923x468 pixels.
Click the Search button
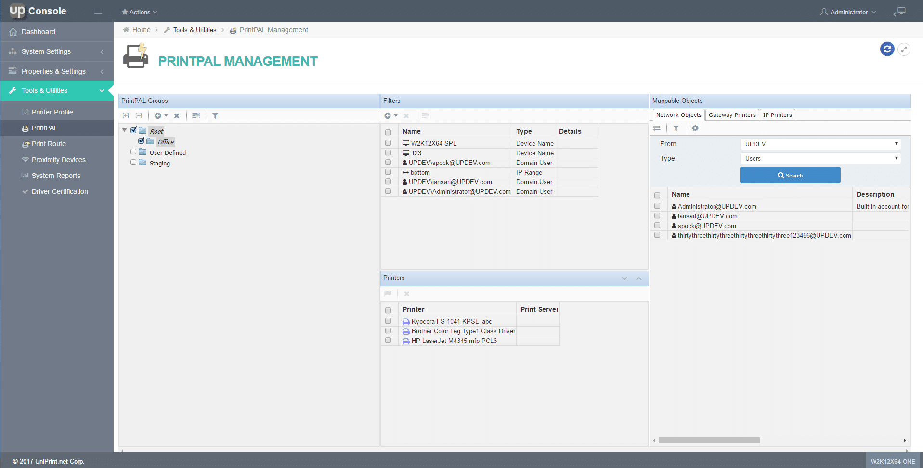click(790, 175)
